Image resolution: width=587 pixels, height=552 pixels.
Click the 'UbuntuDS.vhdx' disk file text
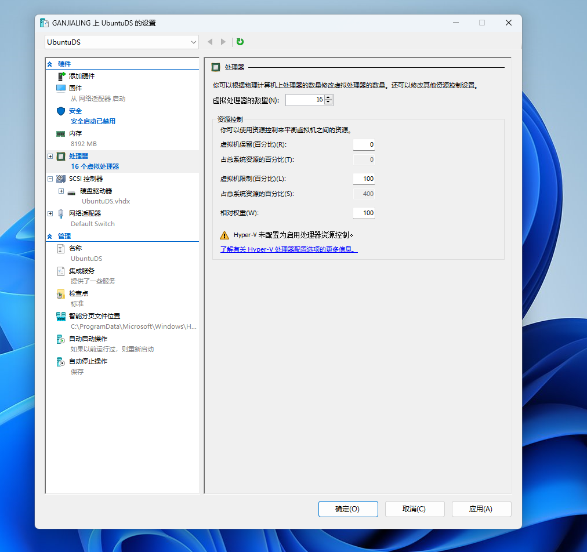[x=106, y=201]
